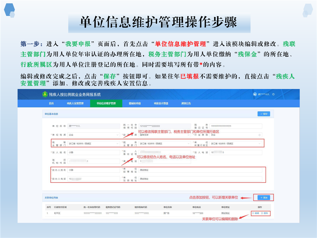Expand the 单位性质 dropdown

tap(118, 135)
